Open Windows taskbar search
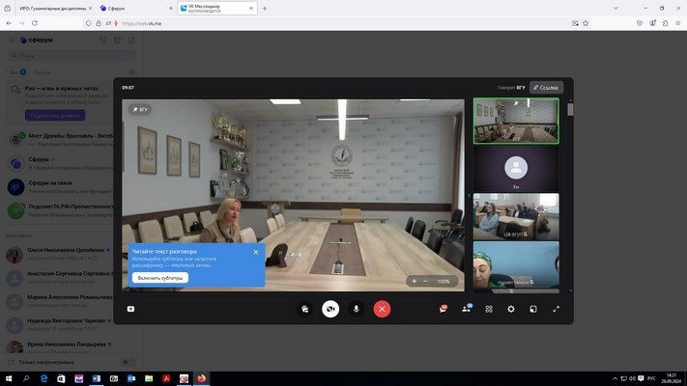 pyautogui.click(x=26, y=378)
